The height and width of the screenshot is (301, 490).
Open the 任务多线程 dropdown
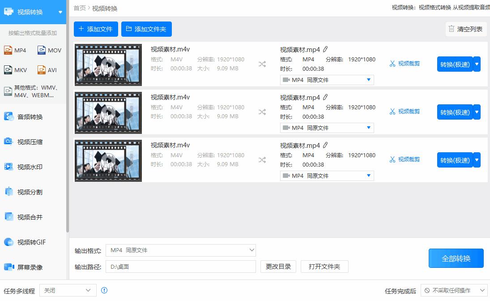pyautogui.click(x=68, y=290)
